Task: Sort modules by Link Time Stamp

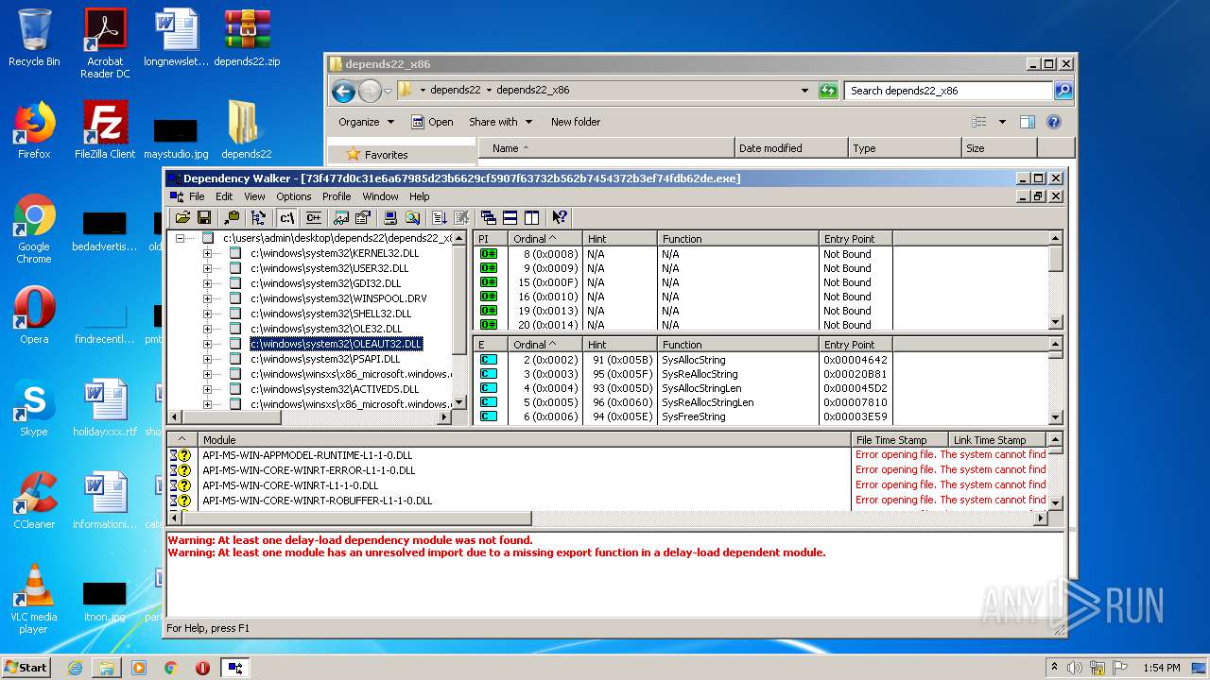Action: [996, 440]
